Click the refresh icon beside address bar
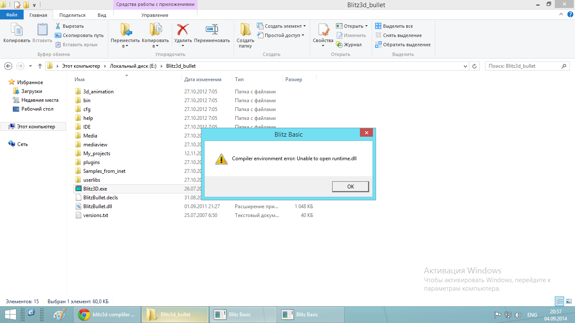Viewport: 575px width, 323px height. click(x=474, y=66)
